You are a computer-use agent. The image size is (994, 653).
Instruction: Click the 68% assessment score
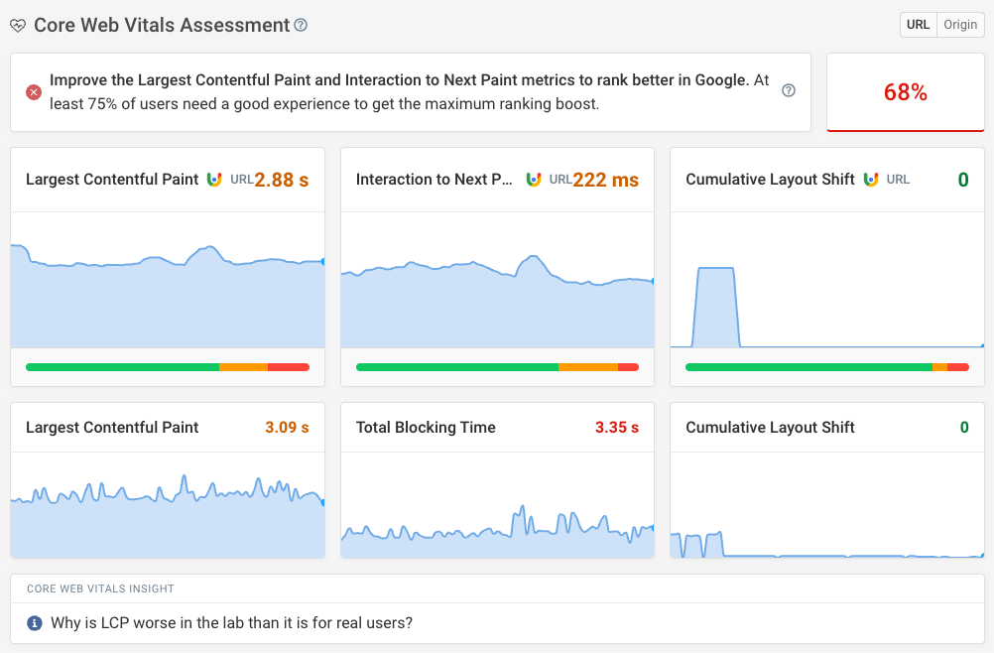click(905, 90)
